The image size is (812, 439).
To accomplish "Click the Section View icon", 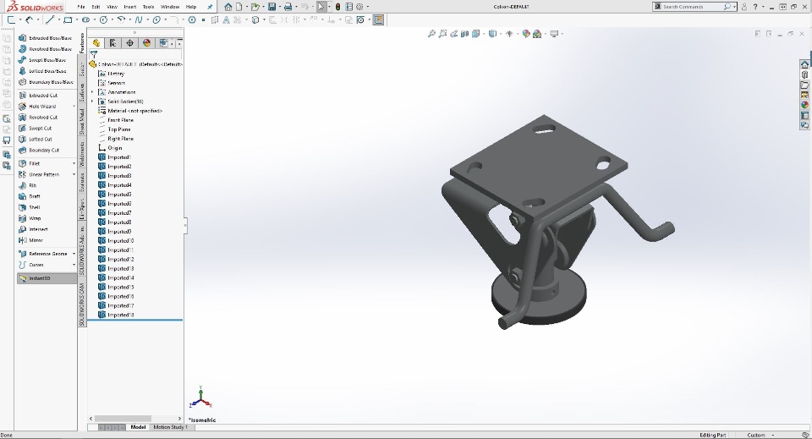I will point(464,34).
